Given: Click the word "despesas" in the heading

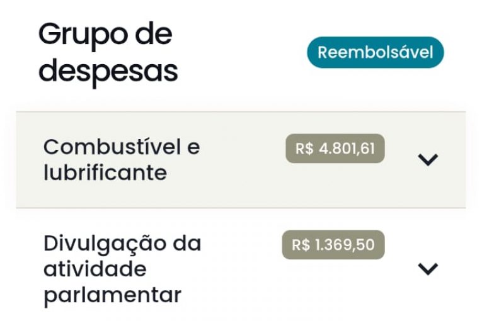Looking at the screenshot, I should tap(108, 72).
